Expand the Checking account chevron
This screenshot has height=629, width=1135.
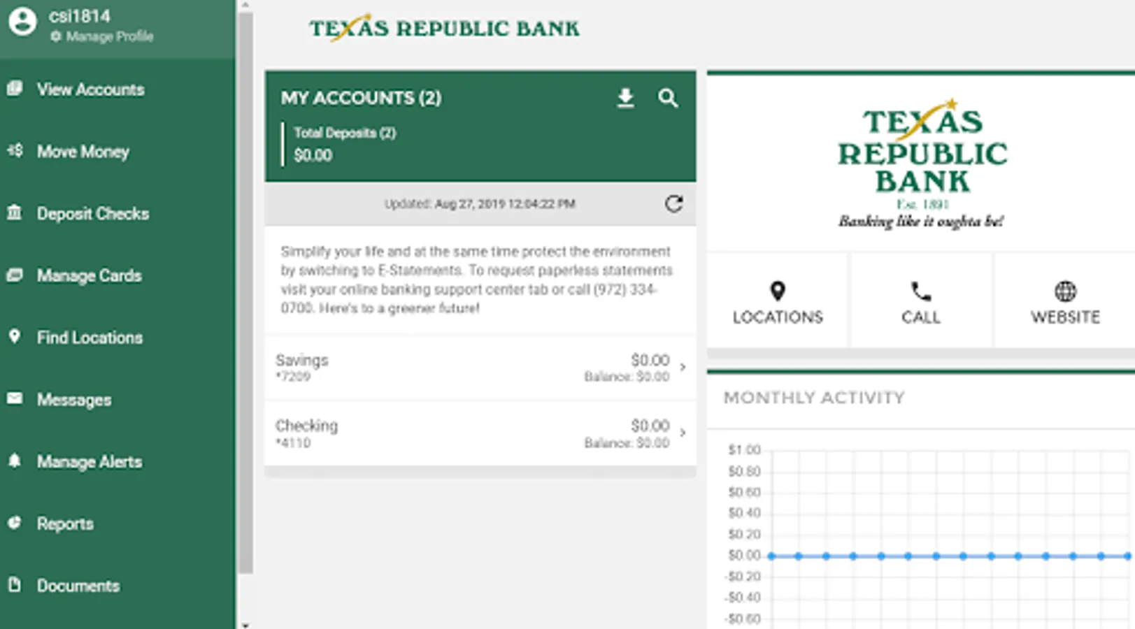tap(683, 433)
